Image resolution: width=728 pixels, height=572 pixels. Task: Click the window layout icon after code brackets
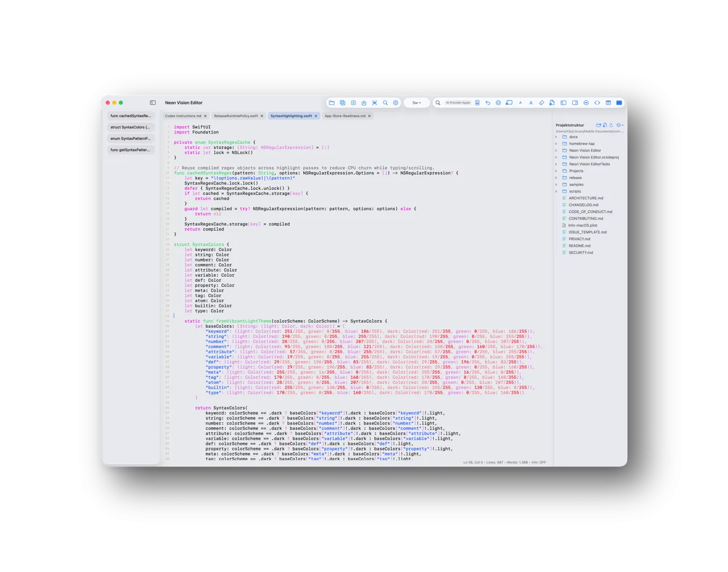click(608, 103)
